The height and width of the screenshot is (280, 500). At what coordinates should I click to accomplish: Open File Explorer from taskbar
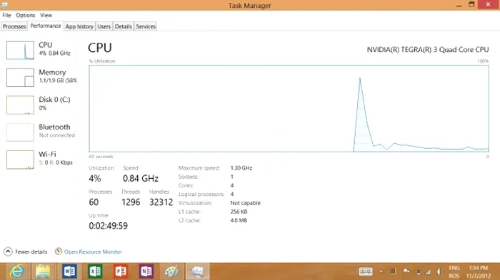click(43, 271)
